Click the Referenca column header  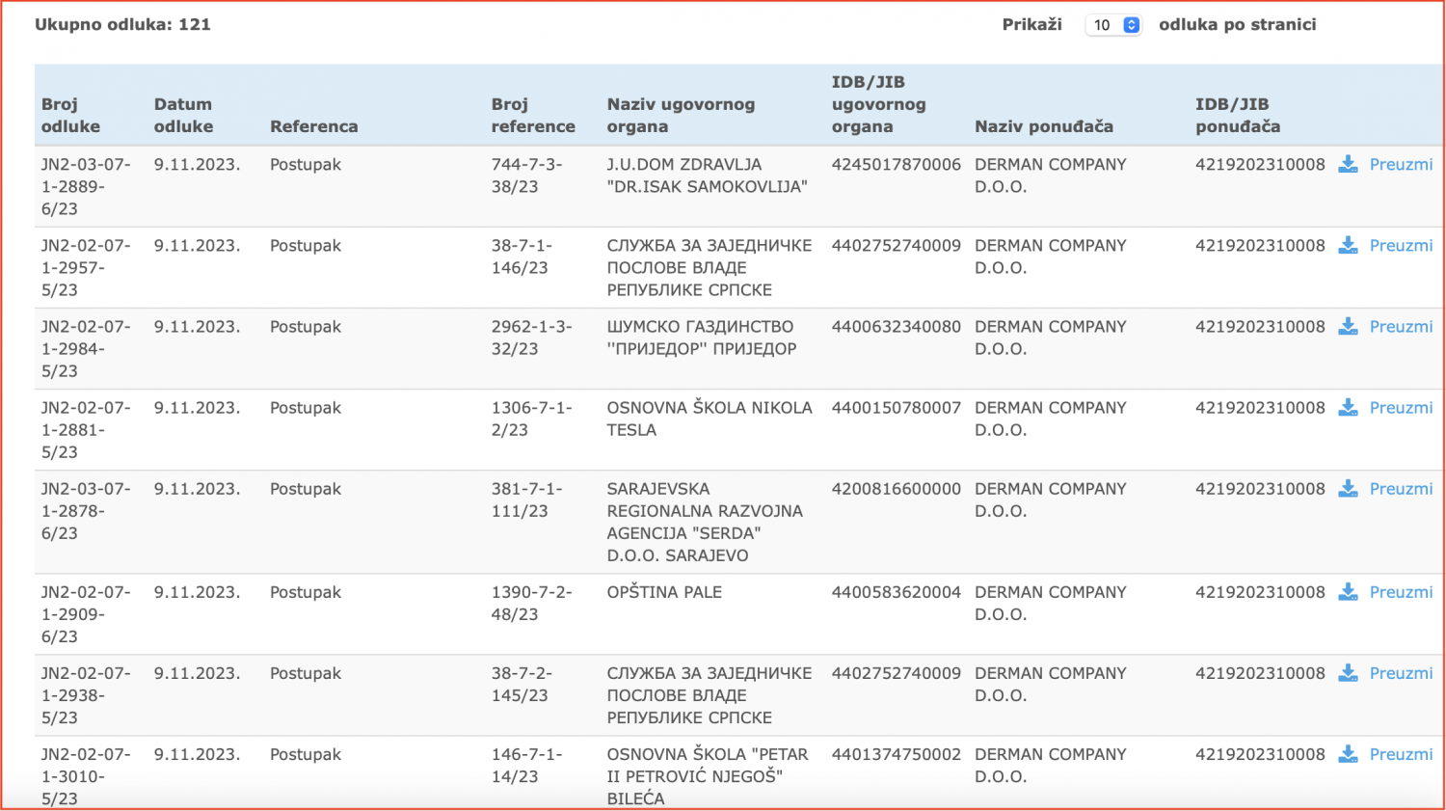coord(313,126)
